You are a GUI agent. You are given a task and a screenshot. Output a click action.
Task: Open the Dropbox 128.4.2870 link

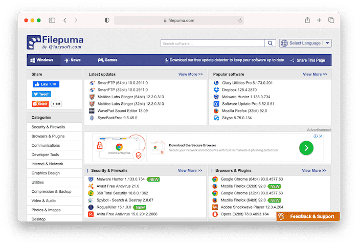point(240,90)
